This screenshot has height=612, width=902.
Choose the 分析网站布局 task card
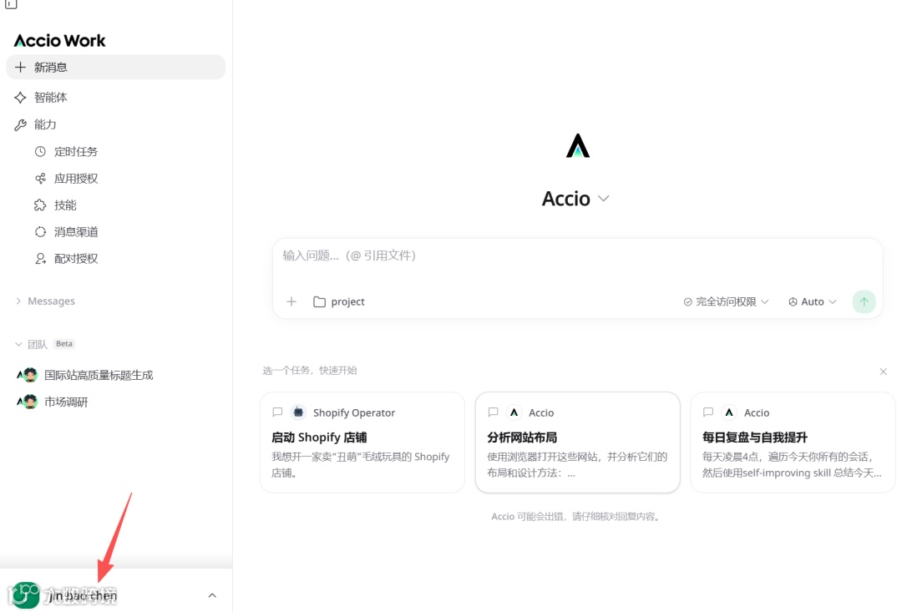[x=578, y=443]
